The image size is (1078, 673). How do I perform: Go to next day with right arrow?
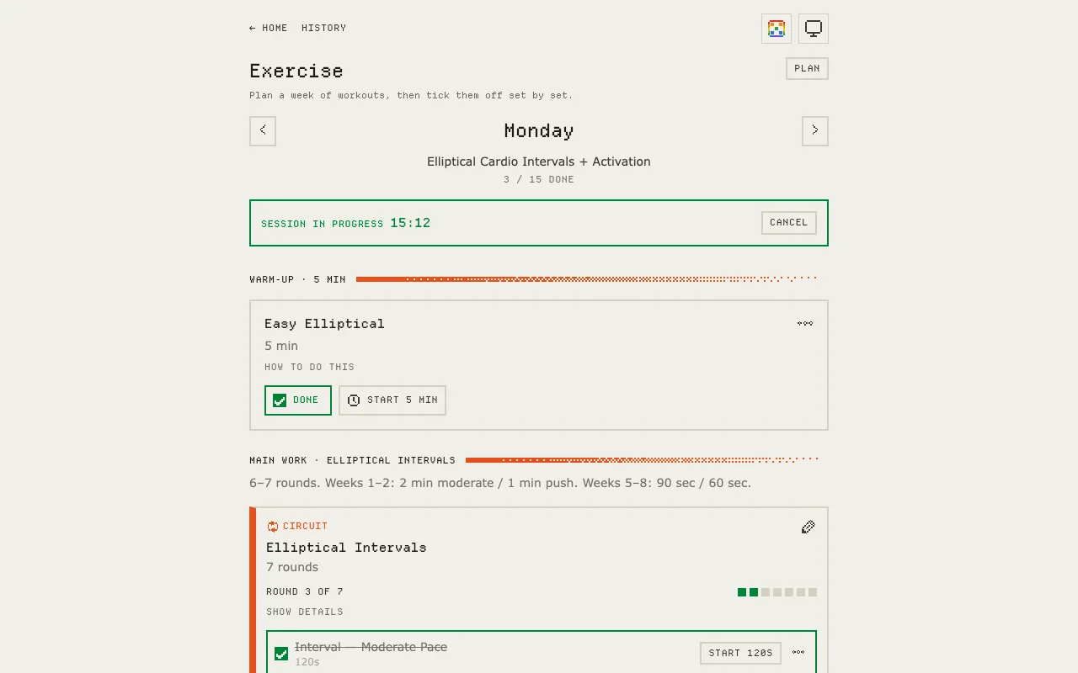click(x=815, y=131)
